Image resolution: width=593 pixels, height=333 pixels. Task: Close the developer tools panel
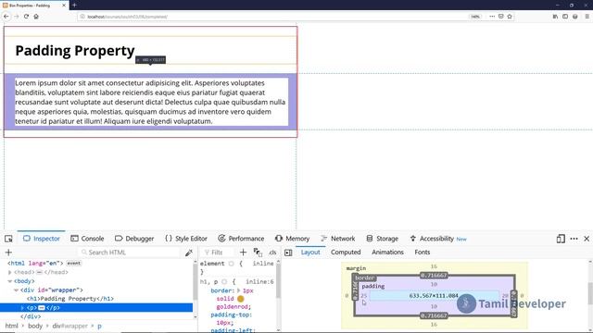(587, 239)
